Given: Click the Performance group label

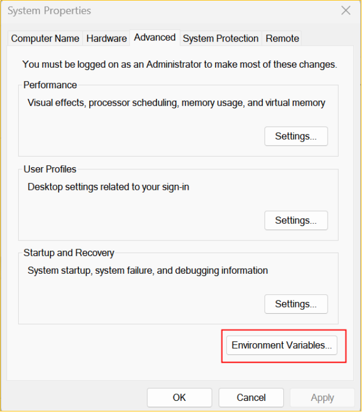Looking at the screenshot, I should coord(50,85).
